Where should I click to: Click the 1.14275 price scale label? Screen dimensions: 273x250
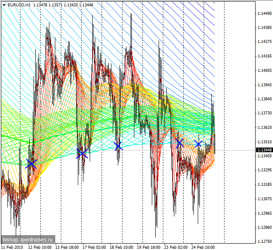point(264,42)
